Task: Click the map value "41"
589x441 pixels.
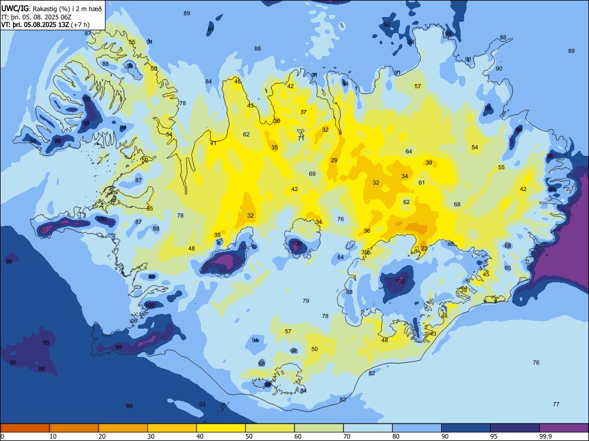Action: [x=213, y=143]
